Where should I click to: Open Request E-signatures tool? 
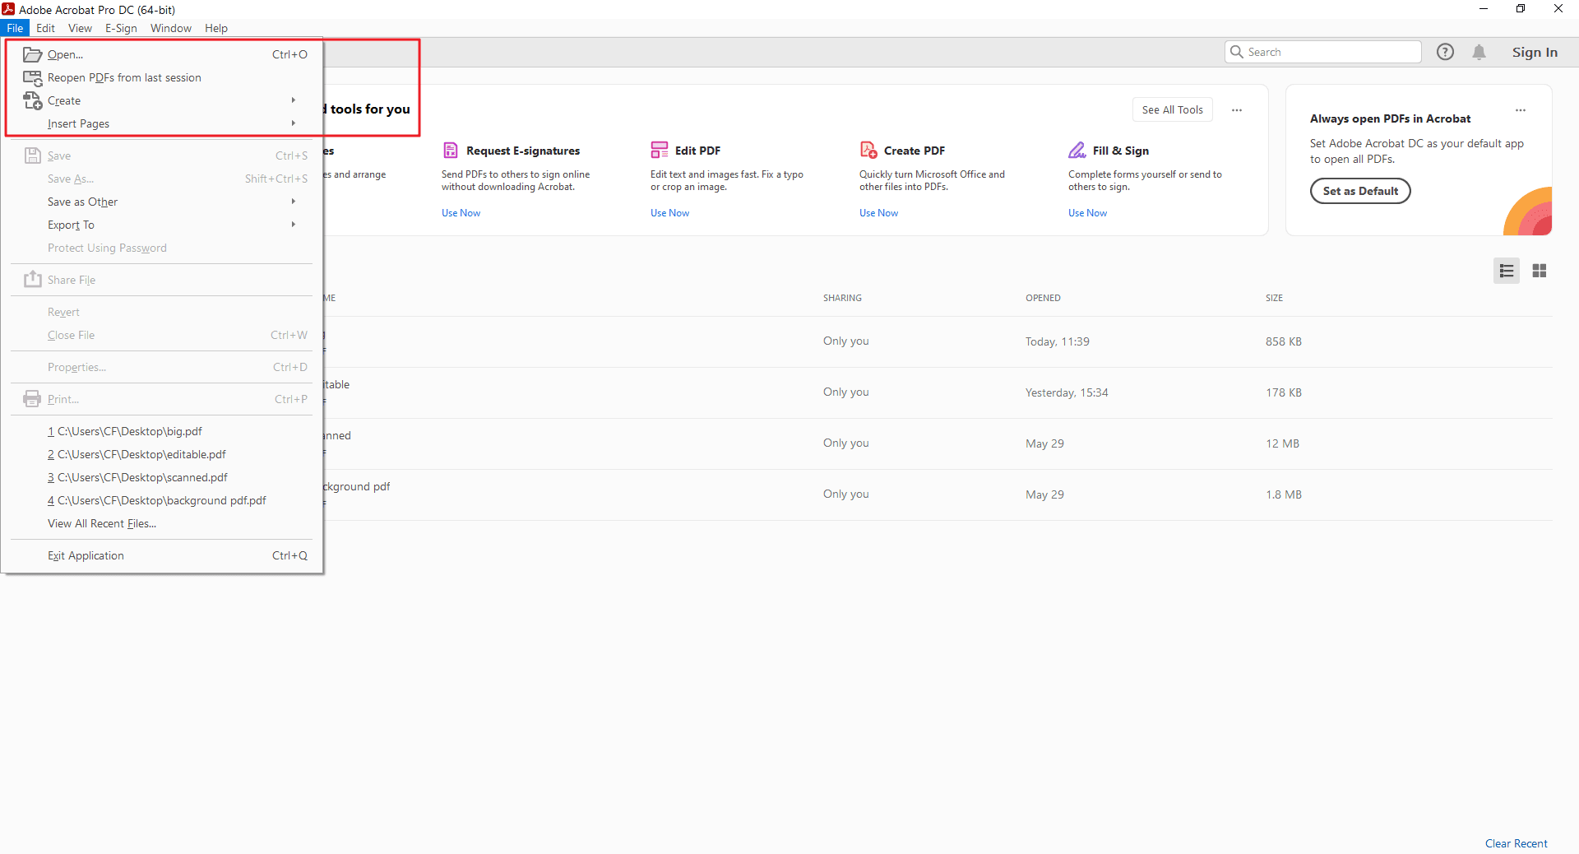450,150
